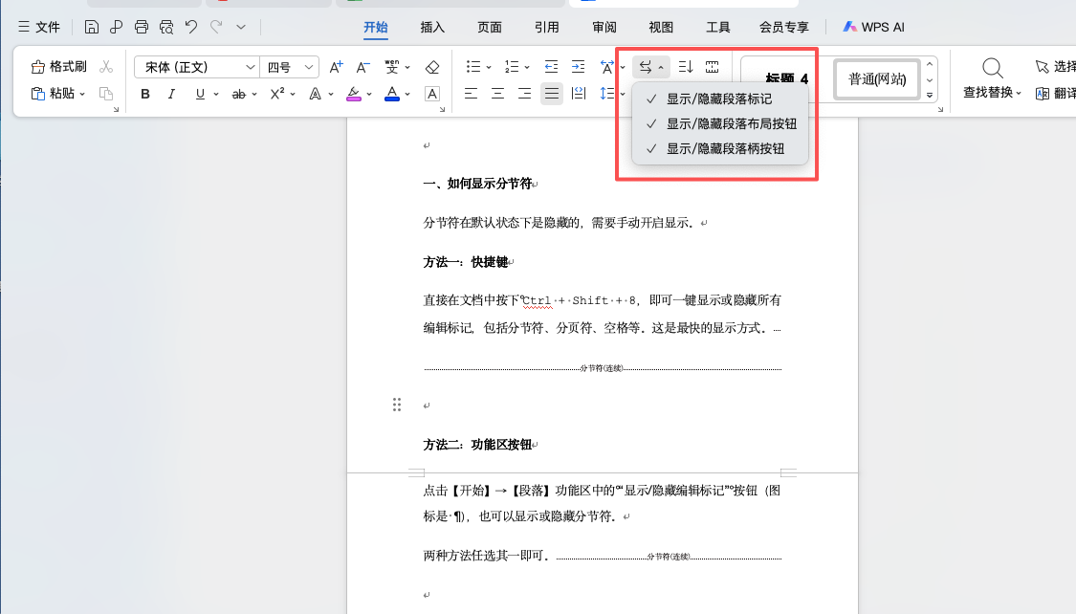The image size is (1076, 614).
Task: Open Paste (粘贴) options arrow
Action: click(82, 94)
